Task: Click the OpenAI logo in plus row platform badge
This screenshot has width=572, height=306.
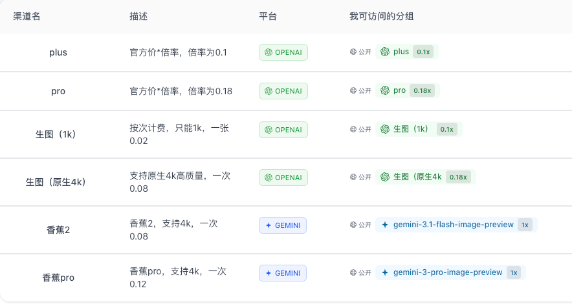Action: pyautogui.click(x=269, y=52)
